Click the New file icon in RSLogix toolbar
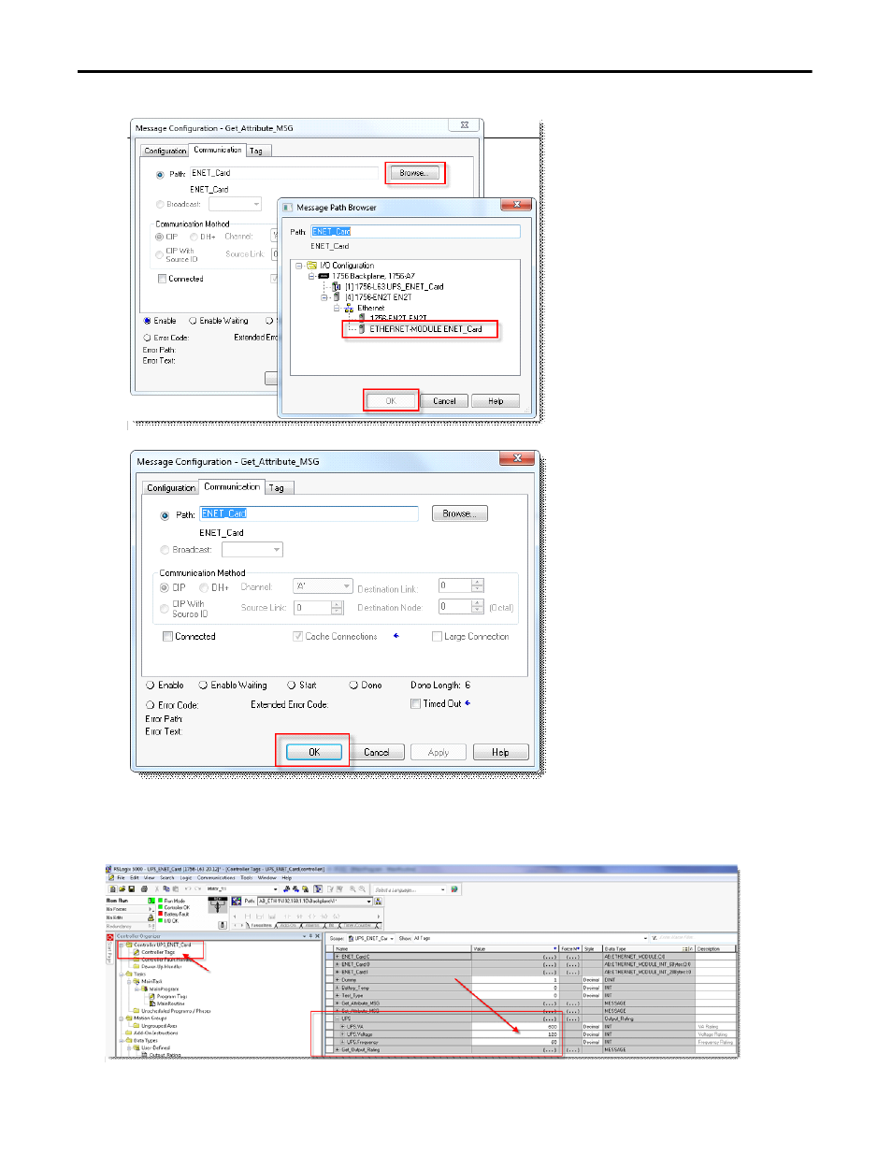 (113, 888)
